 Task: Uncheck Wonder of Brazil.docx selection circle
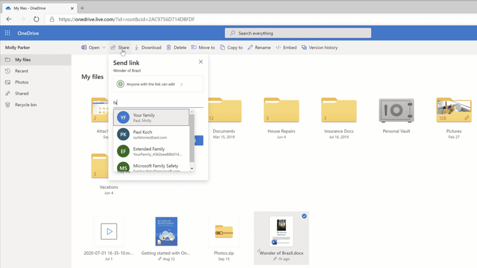pyautogui.click(x=304, y=216)
